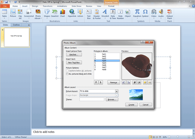Open PowerPoint Help question mark icon
This screenshot has width=195, height=139.
coord(193,6)
